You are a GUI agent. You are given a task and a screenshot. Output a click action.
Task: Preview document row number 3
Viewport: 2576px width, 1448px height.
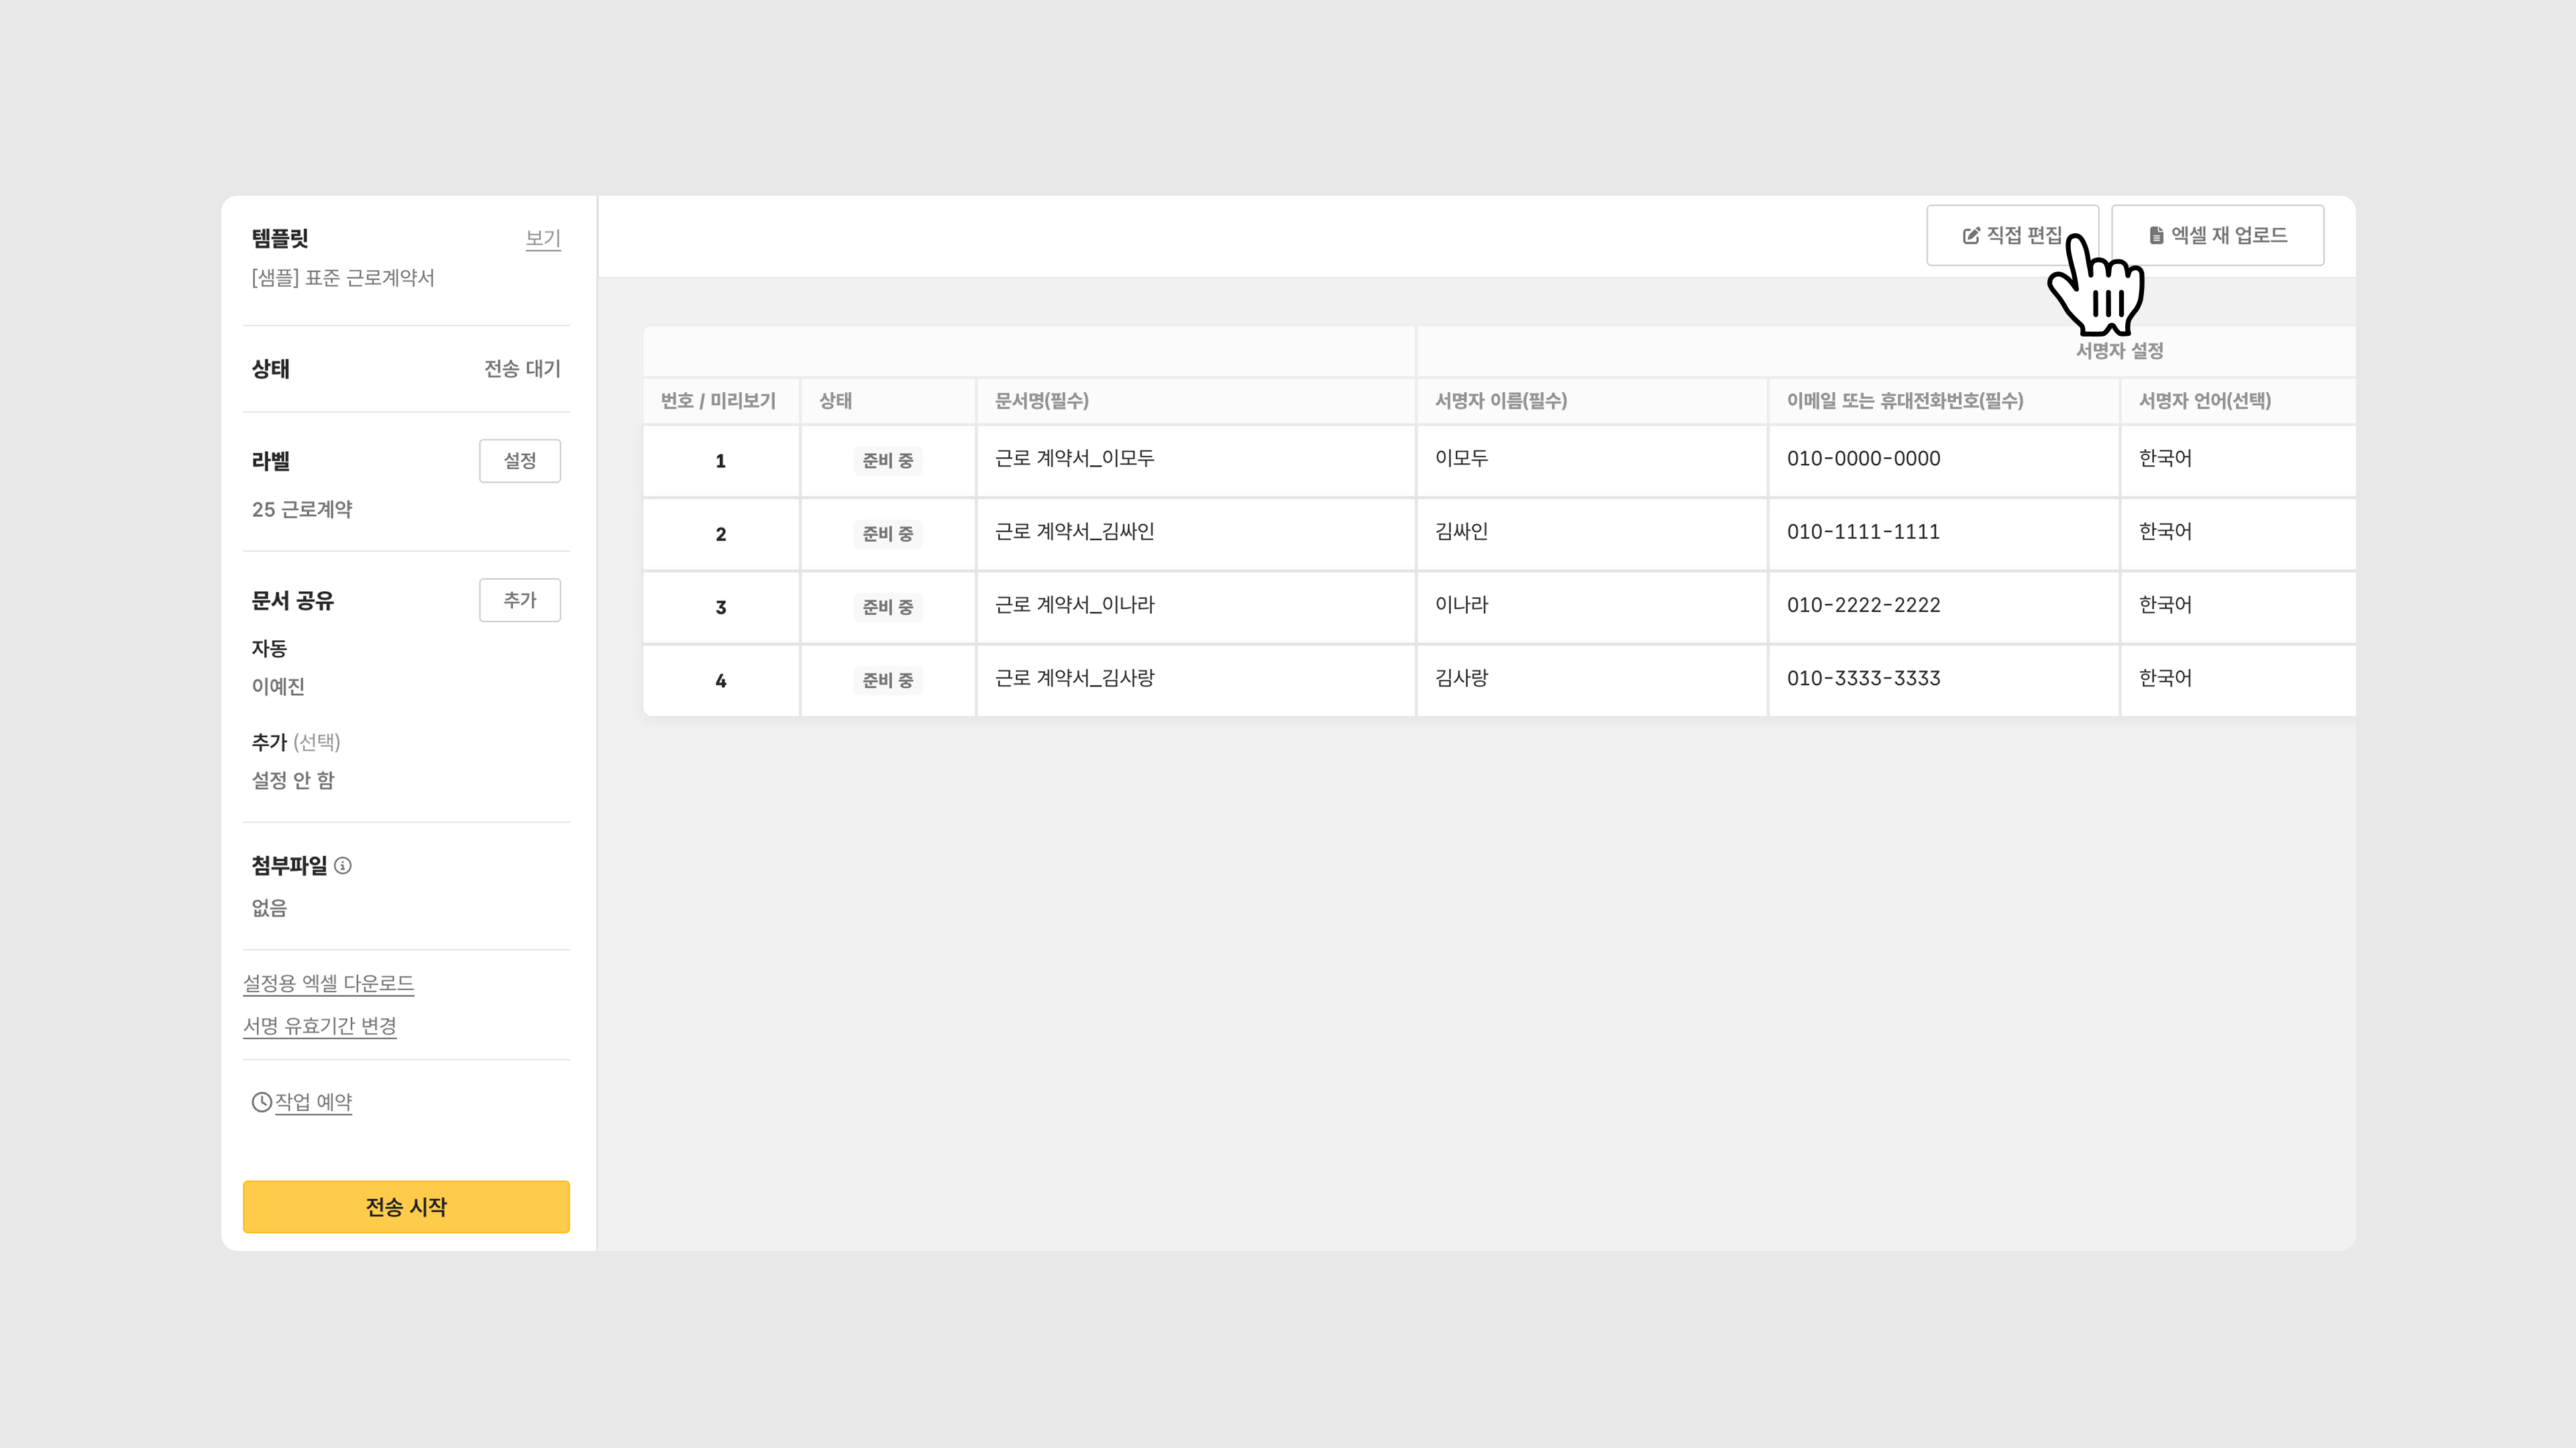pos(720,607)
